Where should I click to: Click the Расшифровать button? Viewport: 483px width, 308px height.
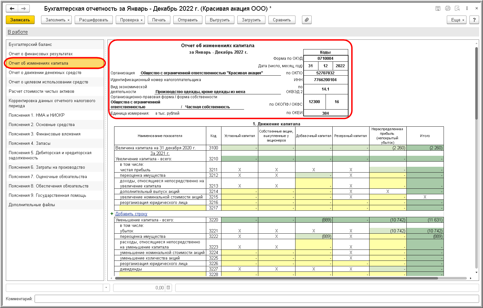[94, 20]
